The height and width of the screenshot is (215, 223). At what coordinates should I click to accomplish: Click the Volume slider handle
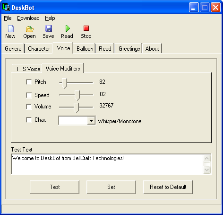click(x=76, y=107)
